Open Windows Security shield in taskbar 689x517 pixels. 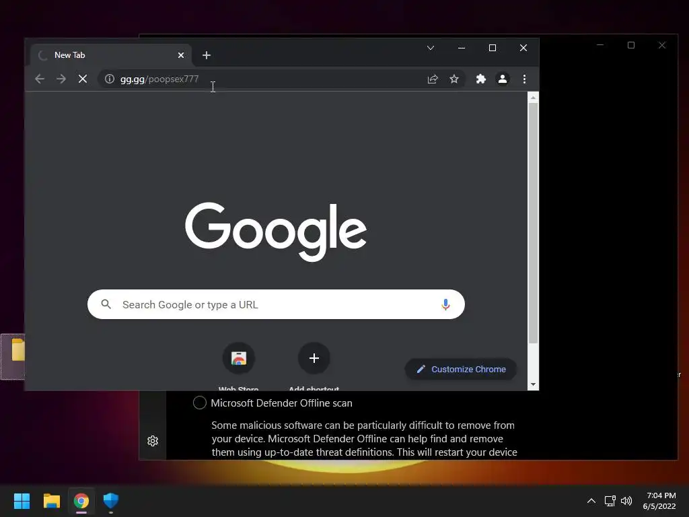coord(111,501)
